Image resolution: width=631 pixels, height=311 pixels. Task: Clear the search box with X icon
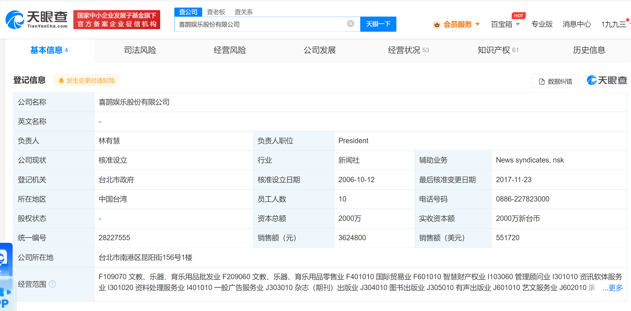tap(350, 24)
